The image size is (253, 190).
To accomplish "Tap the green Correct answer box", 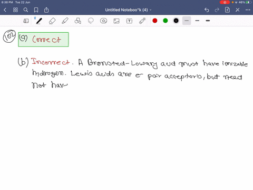I will point(43,40).
